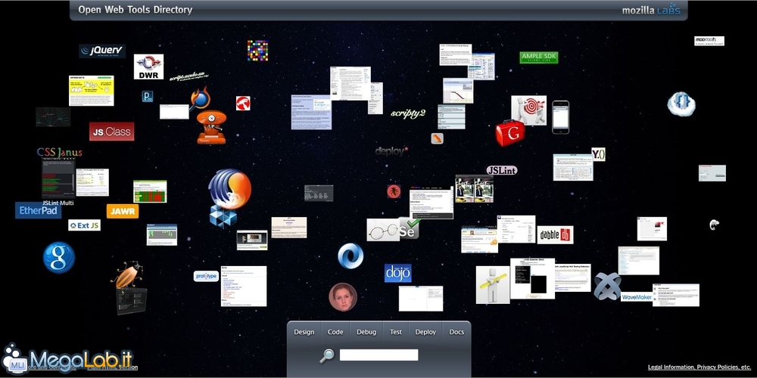Viewport: 757px width, 378px height.
Task: Select the Debug tab
Action: pos(366,332)
